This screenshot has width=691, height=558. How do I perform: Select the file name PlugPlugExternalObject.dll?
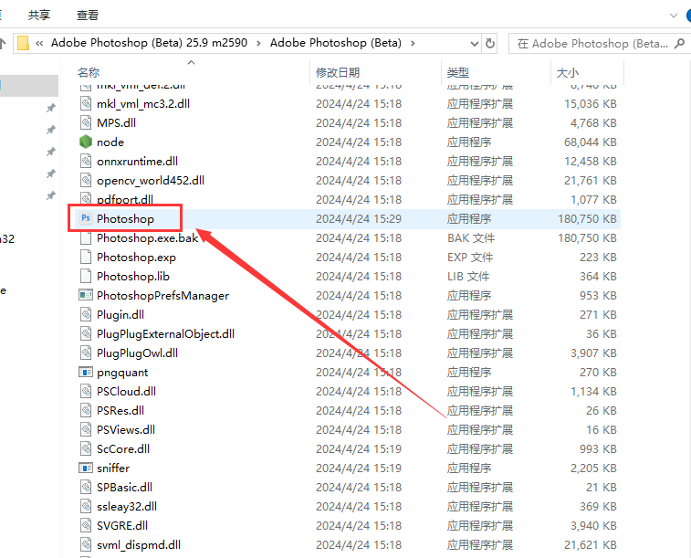click(166, 333)
